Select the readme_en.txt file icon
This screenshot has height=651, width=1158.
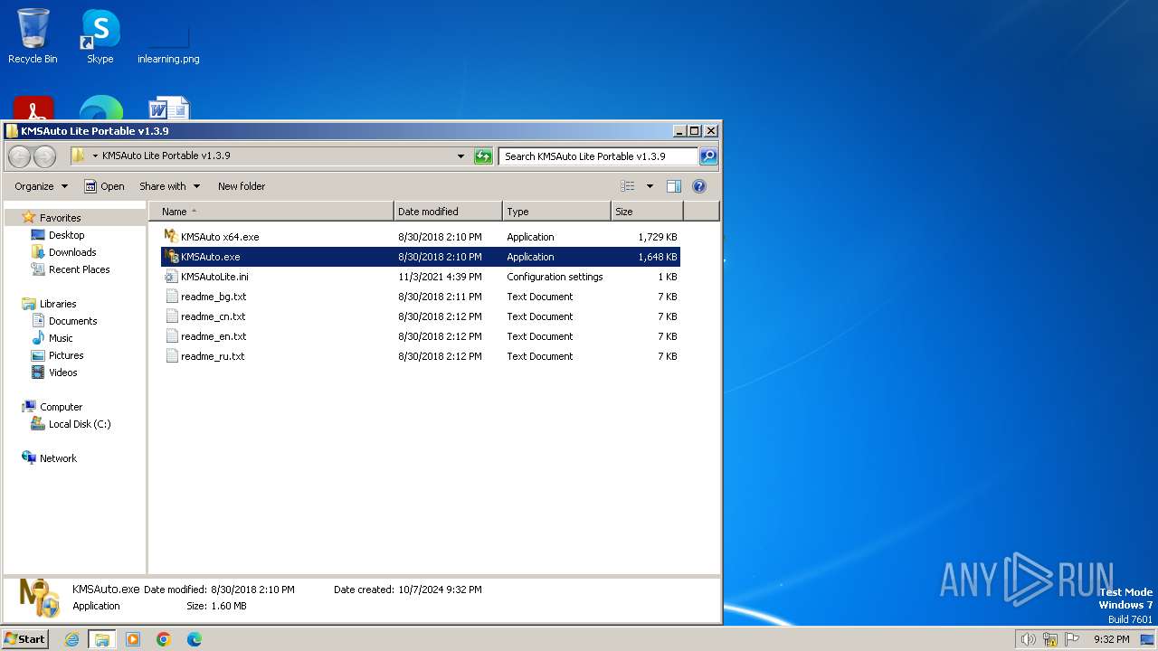tap(171, 336)
